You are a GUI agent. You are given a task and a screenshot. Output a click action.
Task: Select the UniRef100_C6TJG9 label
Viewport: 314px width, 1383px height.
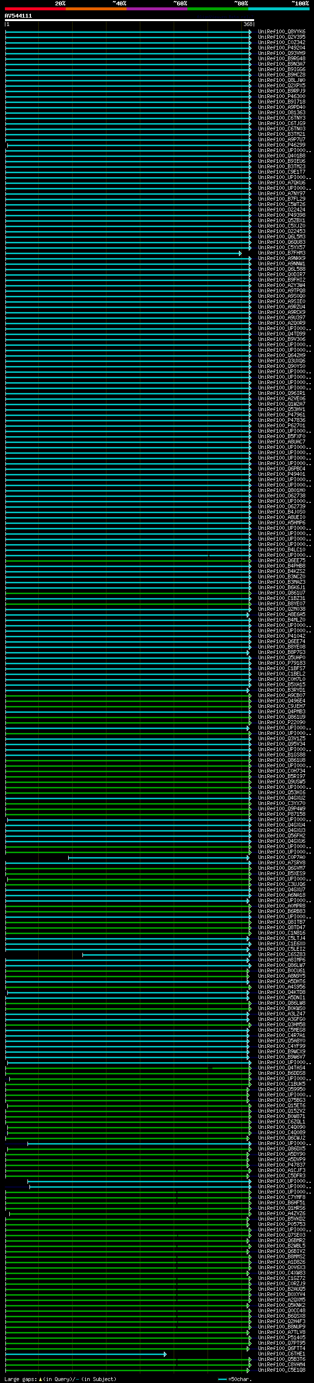click(282, 124)
